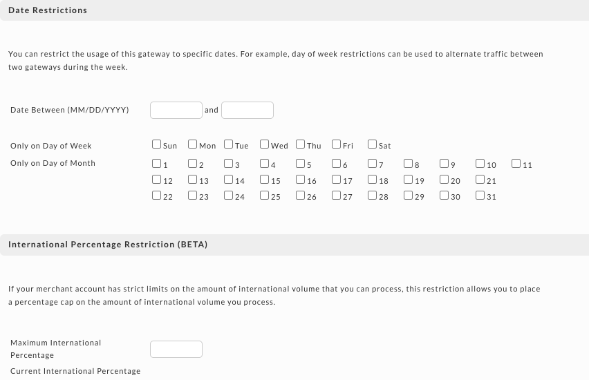The image size is (589, 380).
Task: Enable day of month 23 checkbox
Action: [193, 196]
